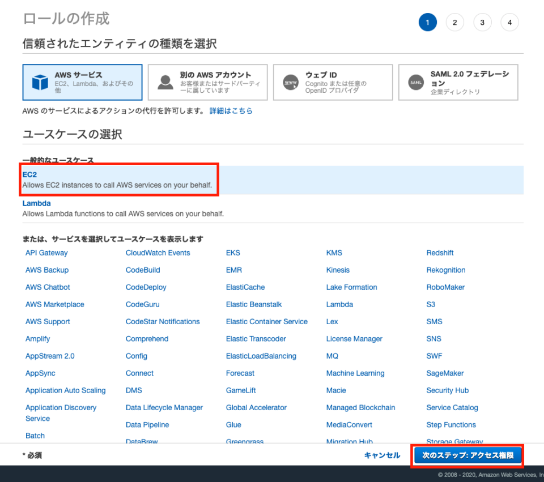Choose the SAML 2.0 フェデレーション card
Image resolution: width=544 pixels, height=482 pixels.
[x=458, y=83]
